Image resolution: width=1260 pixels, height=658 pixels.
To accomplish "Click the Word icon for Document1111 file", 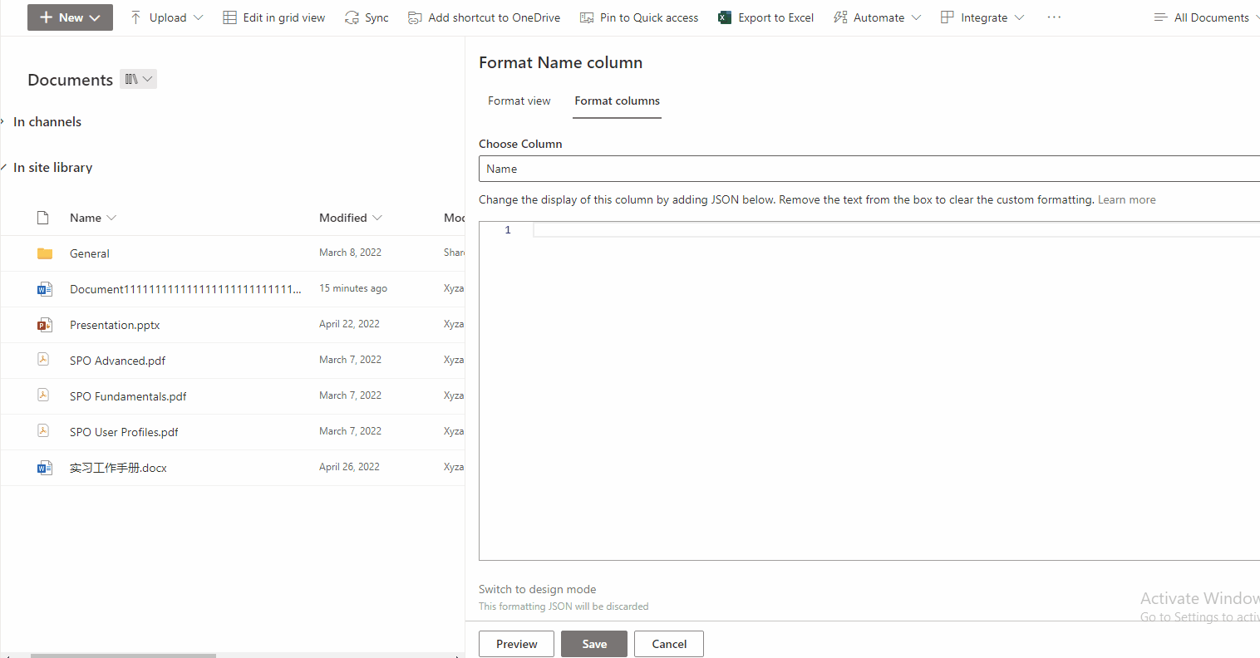I will pos(45,289).
